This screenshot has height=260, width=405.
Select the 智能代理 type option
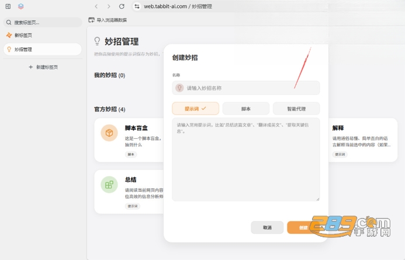tap(296, 108)
